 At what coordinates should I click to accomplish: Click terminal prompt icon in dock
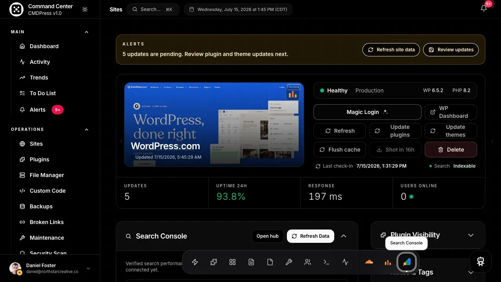[326, 262]
